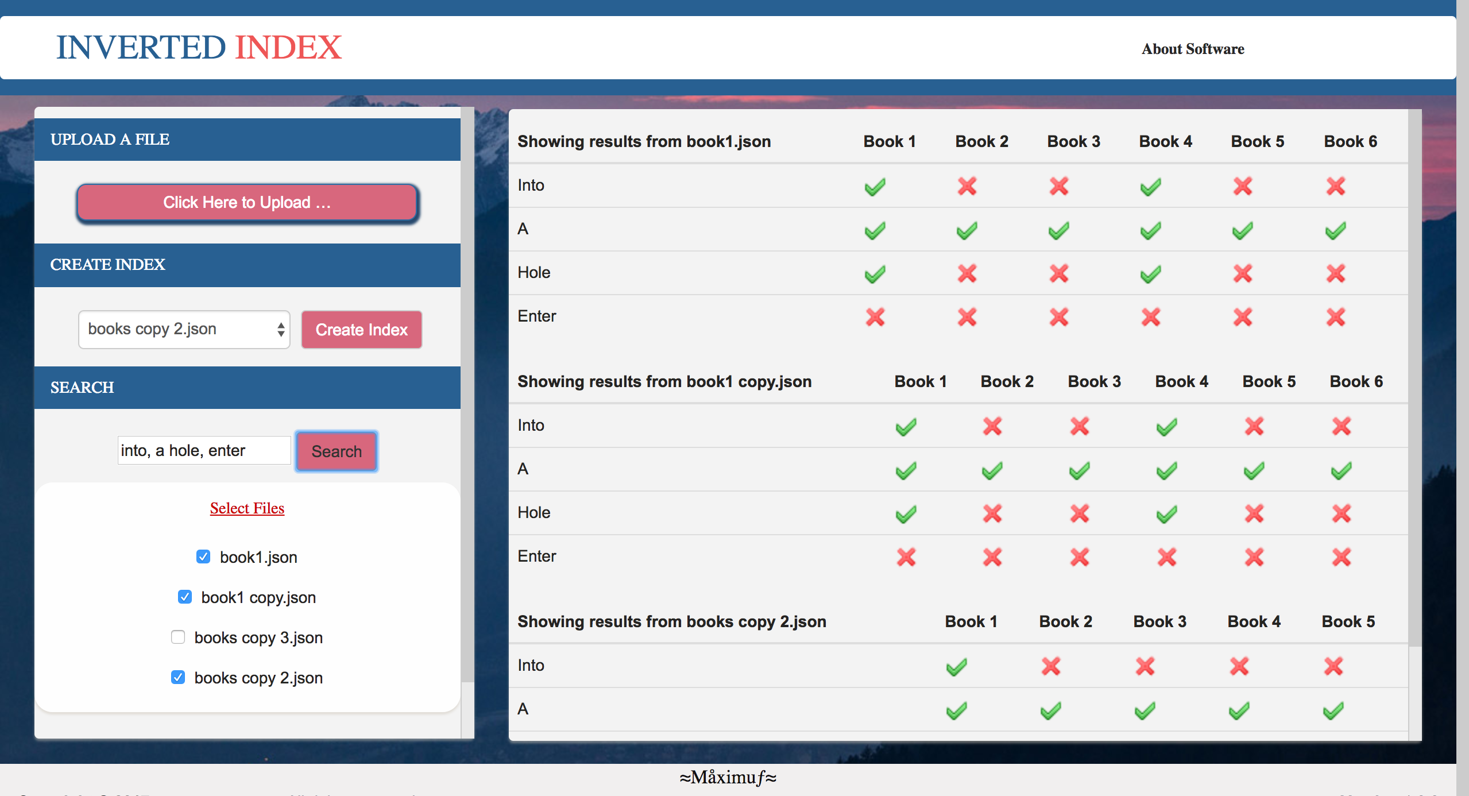Click red cross for Hole Book 6 in book1 copy.json
The image size is (1469, 796).
coord(1341,513)
